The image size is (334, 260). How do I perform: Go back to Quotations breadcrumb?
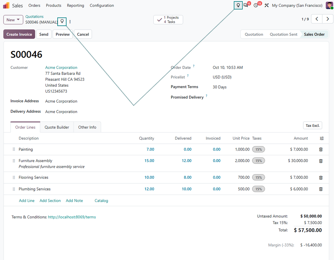pyautogui.click(x=35, y=17)
